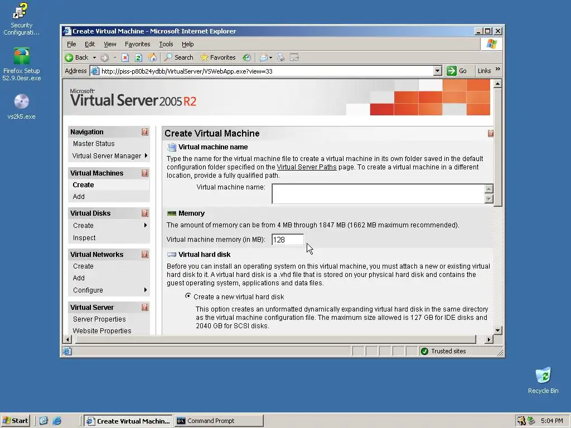Open the Favorites menu
Image resolution: width=571 pixels, height=428 pixels.
tap(137, 44)
